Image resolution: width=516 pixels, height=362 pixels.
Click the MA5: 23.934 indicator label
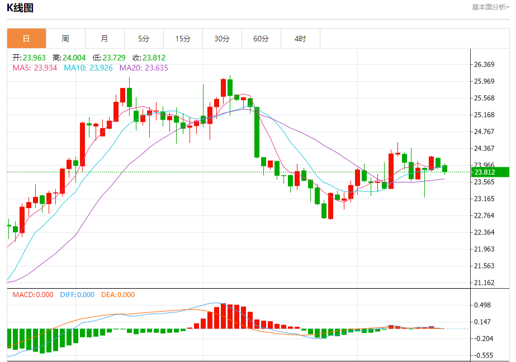pyautogui.click(x=35, y=68)
